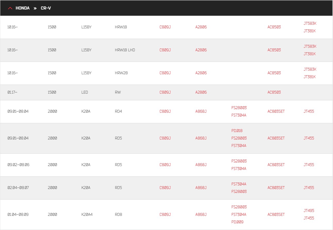Select A2806 in the HRW18 LHD row
333x230 pixels.
click(201, 50)
